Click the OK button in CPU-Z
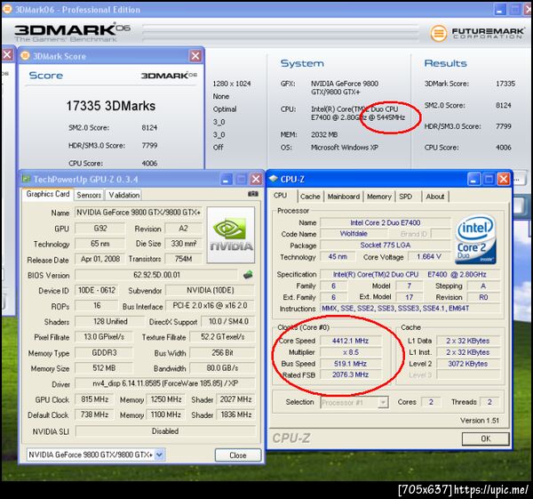 pyautogui.click(x=485, y=439)
